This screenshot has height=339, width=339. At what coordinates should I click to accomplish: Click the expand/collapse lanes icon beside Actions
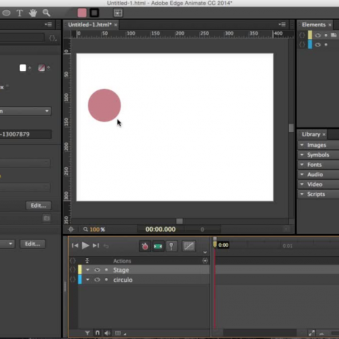87,261
